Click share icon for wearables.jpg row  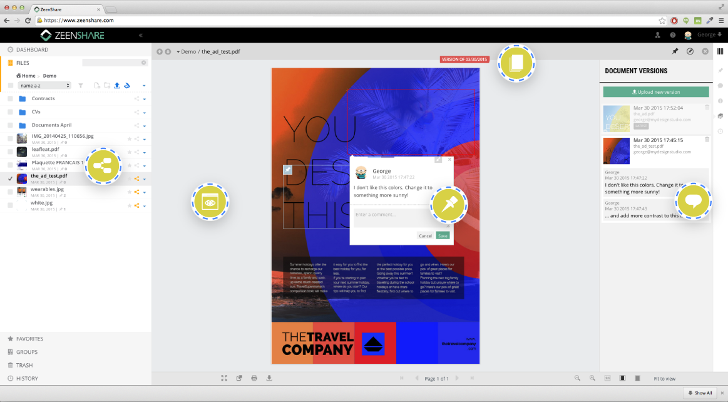(137, 192)
